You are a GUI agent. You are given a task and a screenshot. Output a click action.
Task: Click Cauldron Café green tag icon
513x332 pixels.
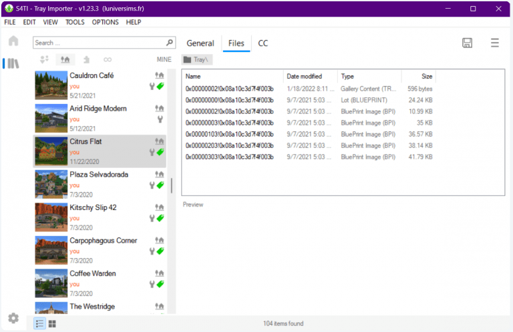click(160, 86)
